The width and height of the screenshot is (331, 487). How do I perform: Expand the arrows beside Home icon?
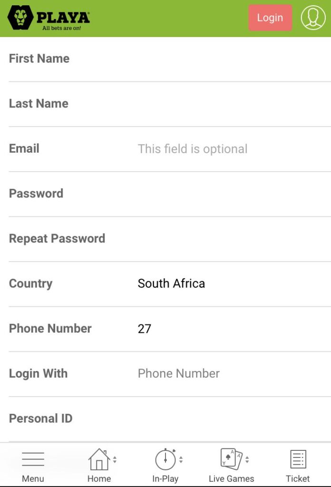click(115, 459)
